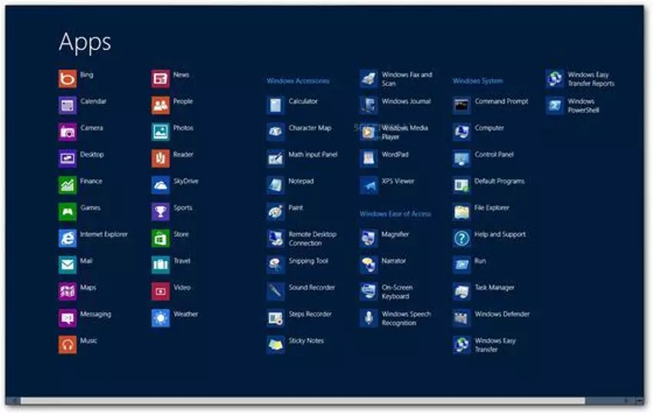
Task: Open Windows Easy Transfer Reports icon
Action: click(555, 78)
